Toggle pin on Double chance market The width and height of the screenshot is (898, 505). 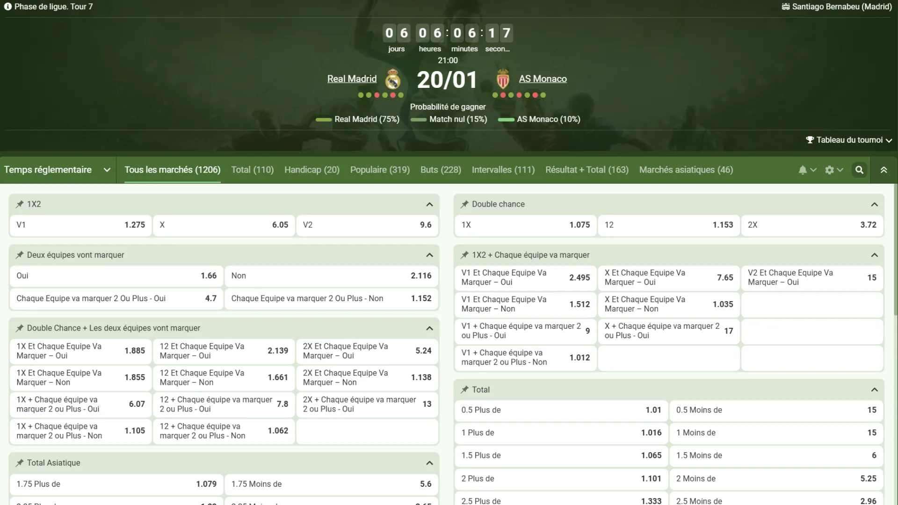pyautogui.click(x=464, y=204)
